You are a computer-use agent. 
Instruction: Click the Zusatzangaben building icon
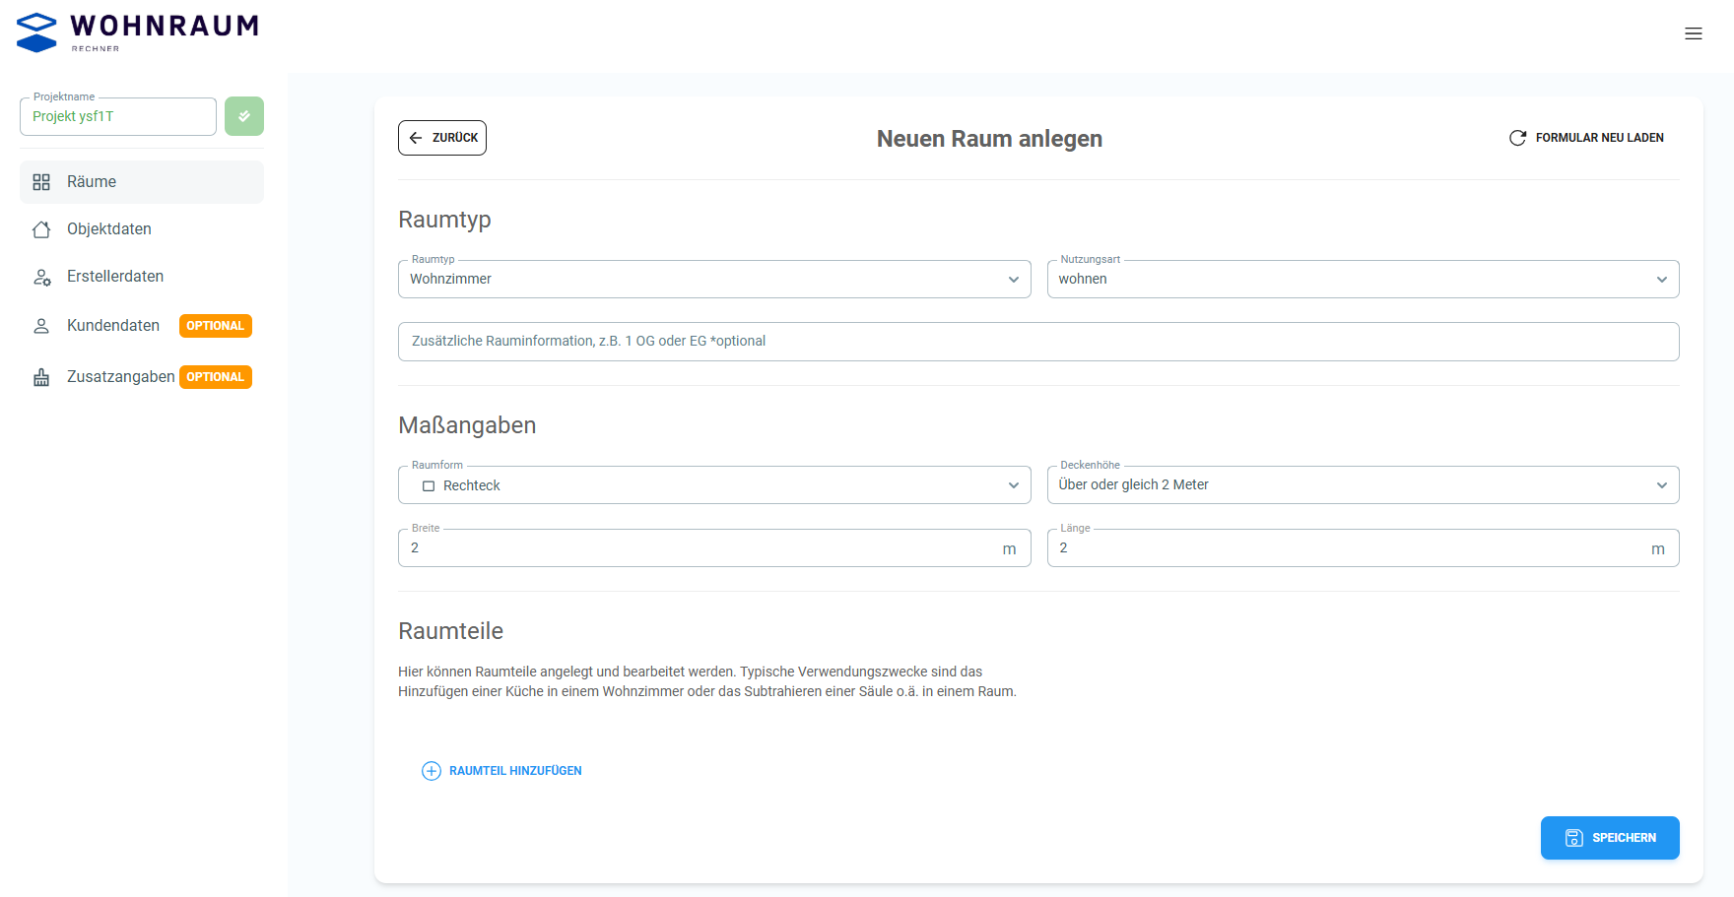tap(41, 377)
